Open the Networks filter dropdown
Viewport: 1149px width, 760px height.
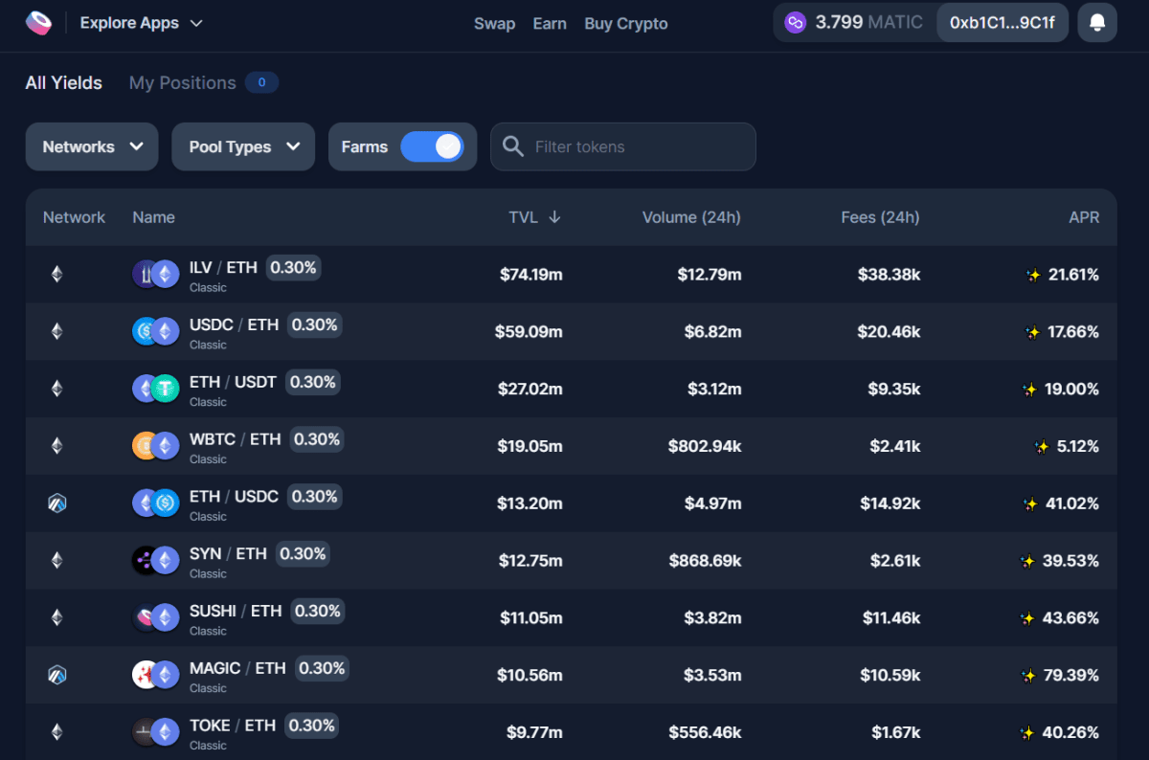pos(92,146)
